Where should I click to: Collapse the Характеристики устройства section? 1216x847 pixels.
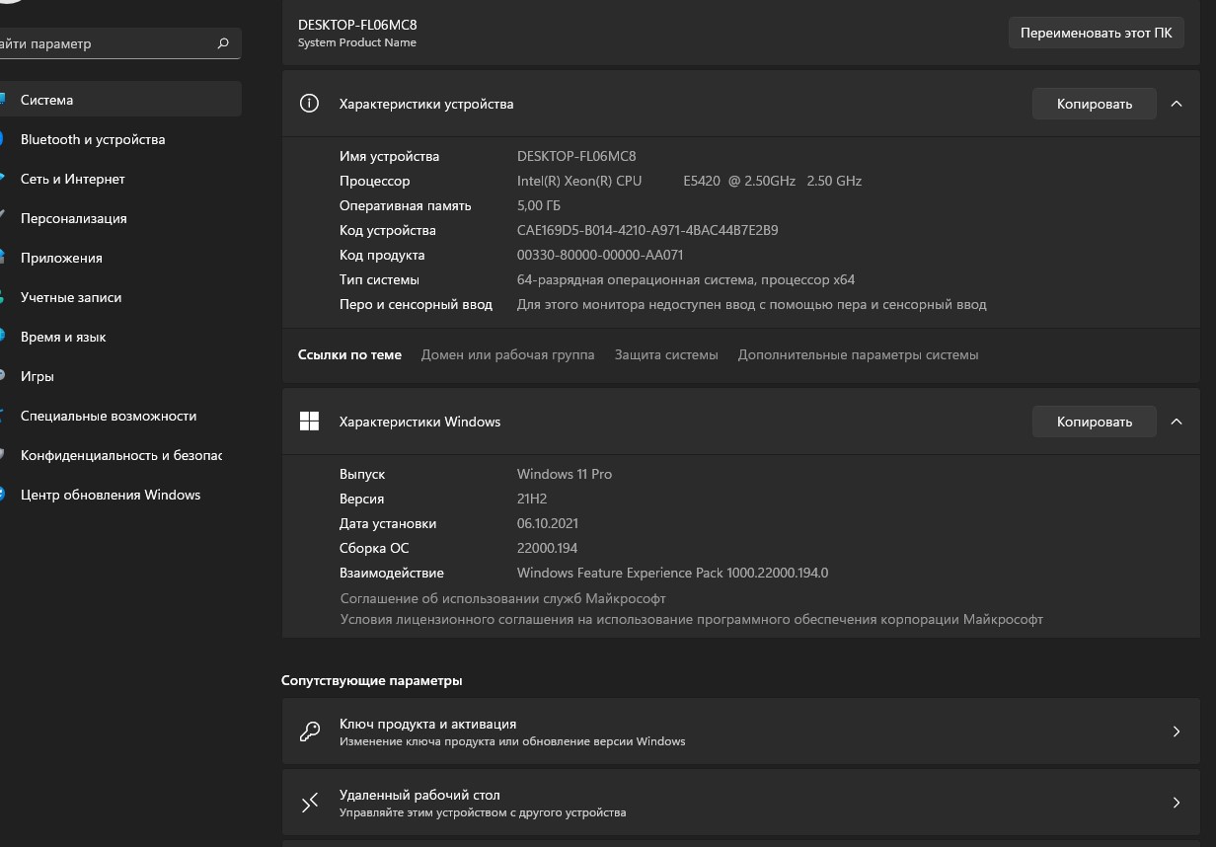click(x=1177, y=104)
